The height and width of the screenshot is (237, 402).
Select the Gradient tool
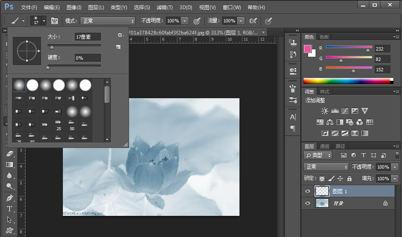pyautogui.click(x=10, y=164)
